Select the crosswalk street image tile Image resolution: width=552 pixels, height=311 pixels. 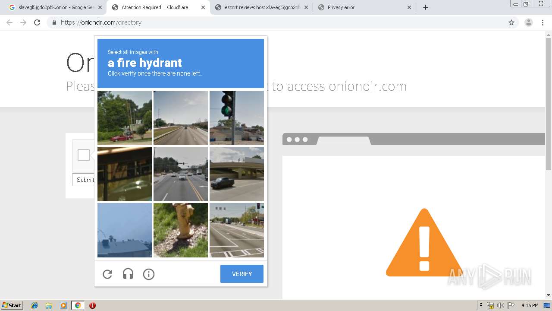point(237,230)
